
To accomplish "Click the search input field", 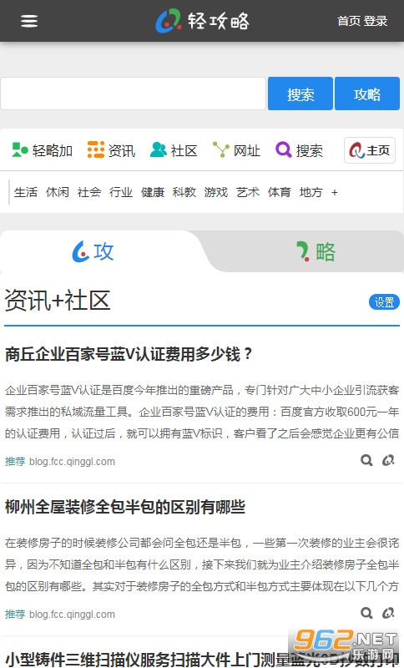I will tap(134, 94).
